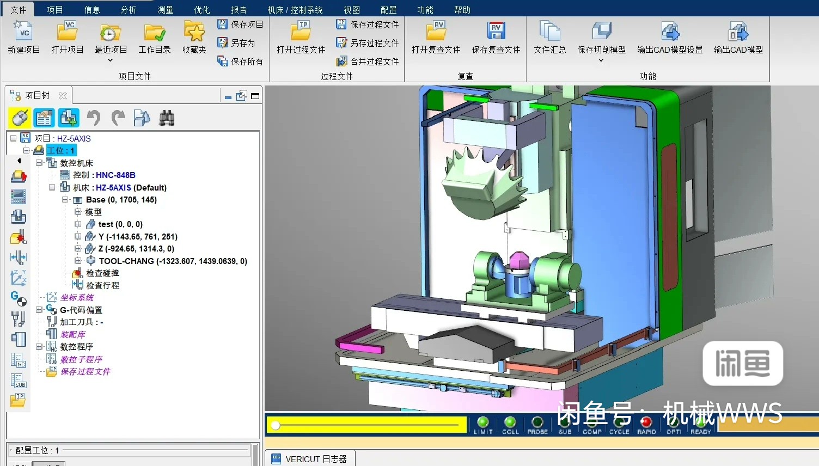Image resolution: width=819 pixels, height=466 pixels.
Task: Click the IP folder sidebar icon
Action: click(x=19, y=400)
